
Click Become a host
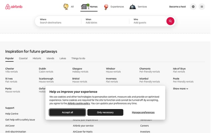pyautogui.click(x=177, y=7)
